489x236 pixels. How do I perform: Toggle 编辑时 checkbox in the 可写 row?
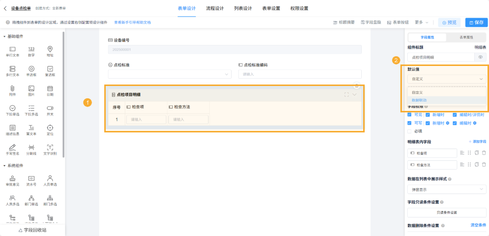pyautogui.click(x=455, y=123)
